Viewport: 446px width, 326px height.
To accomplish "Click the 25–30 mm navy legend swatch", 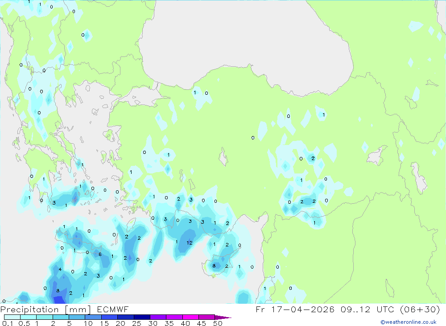I will 142,317.
